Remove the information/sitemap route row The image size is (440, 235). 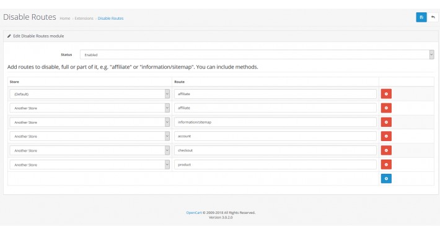pyautogui.click(x=386, y=122)
